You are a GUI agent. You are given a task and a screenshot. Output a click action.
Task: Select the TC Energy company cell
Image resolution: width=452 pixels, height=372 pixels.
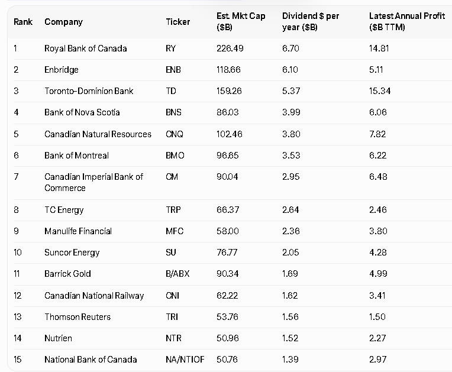click(64, 210)
